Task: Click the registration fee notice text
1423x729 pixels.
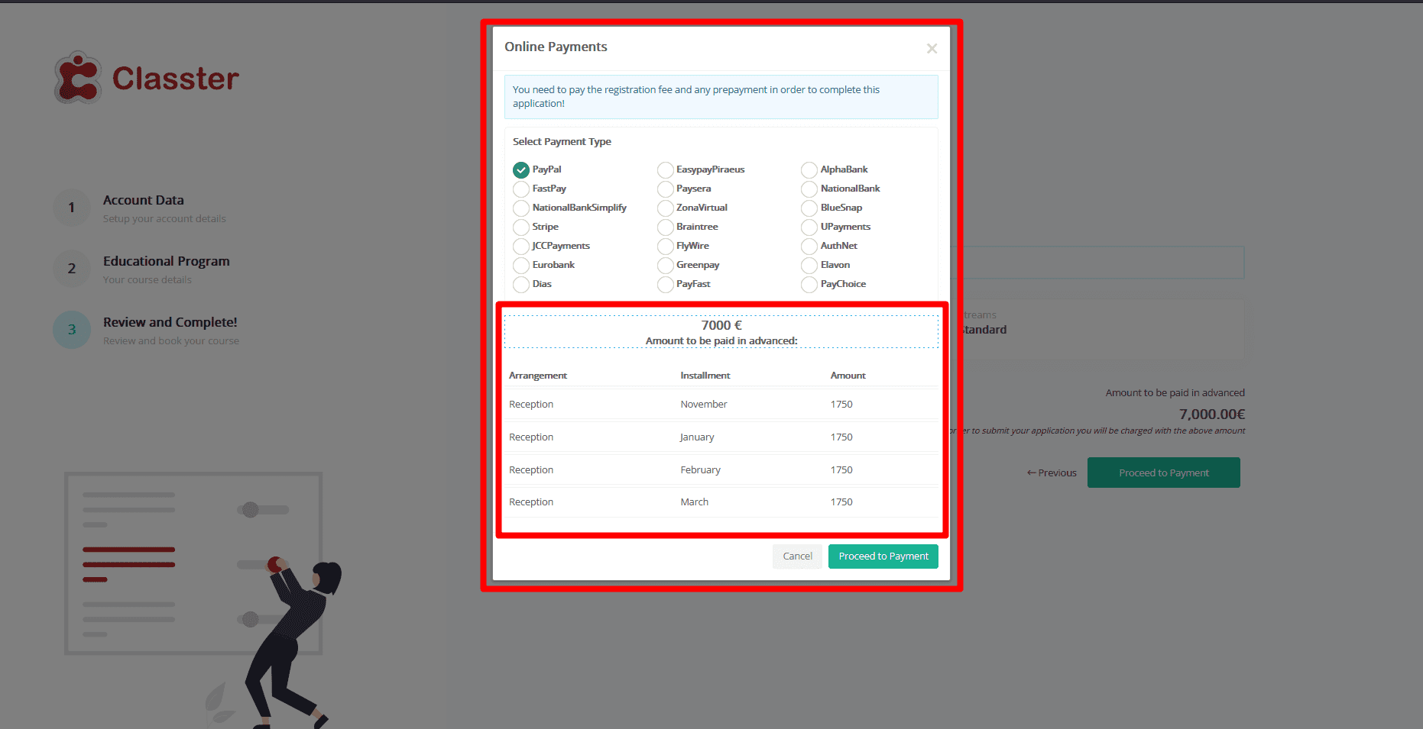Action: [x=696, y=96]
